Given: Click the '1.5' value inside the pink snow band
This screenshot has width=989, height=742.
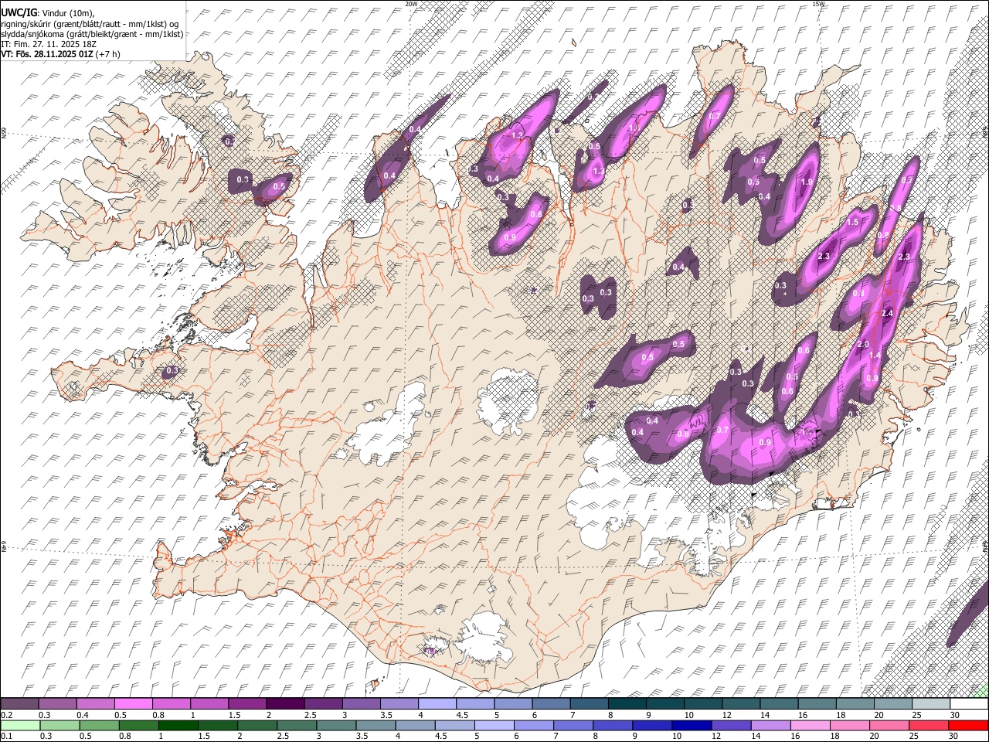Looking at the screenshot, I should tap(853, 222).
